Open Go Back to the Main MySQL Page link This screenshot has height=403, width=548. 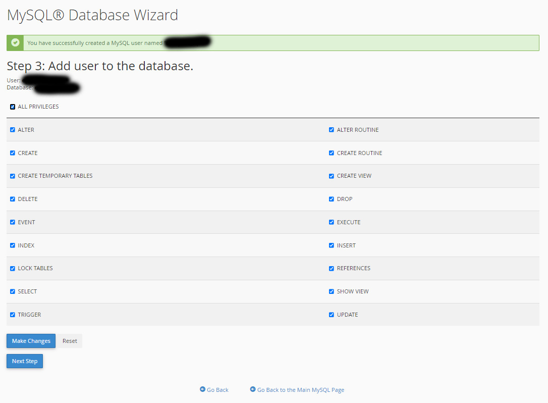pos(301,390)
